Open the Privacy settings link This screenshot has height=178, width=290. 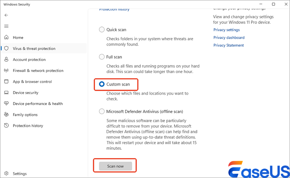click(x=226, y=30)
